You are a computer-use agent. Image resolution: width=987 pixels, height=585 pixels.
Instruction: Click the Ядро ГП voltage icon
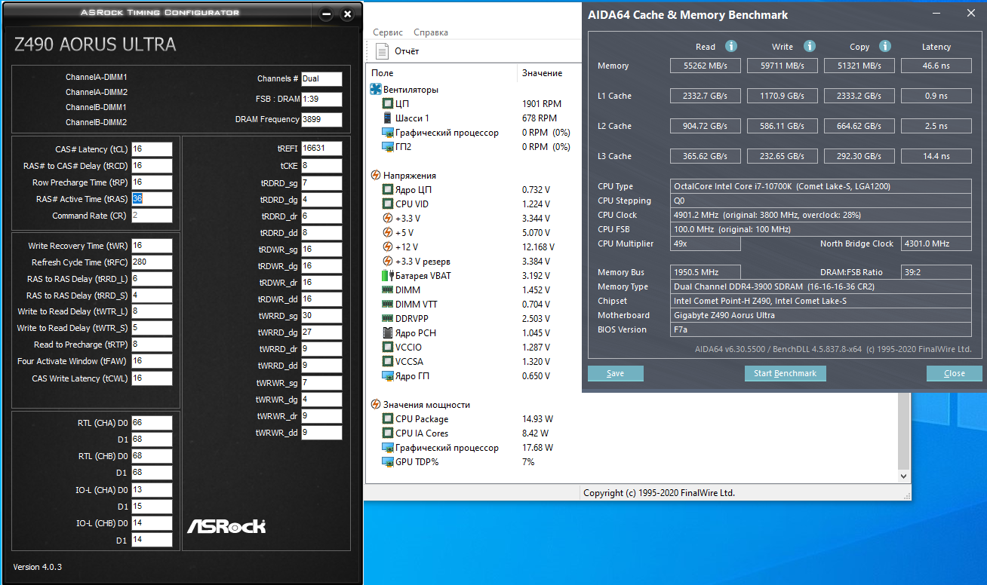point(388,375)
